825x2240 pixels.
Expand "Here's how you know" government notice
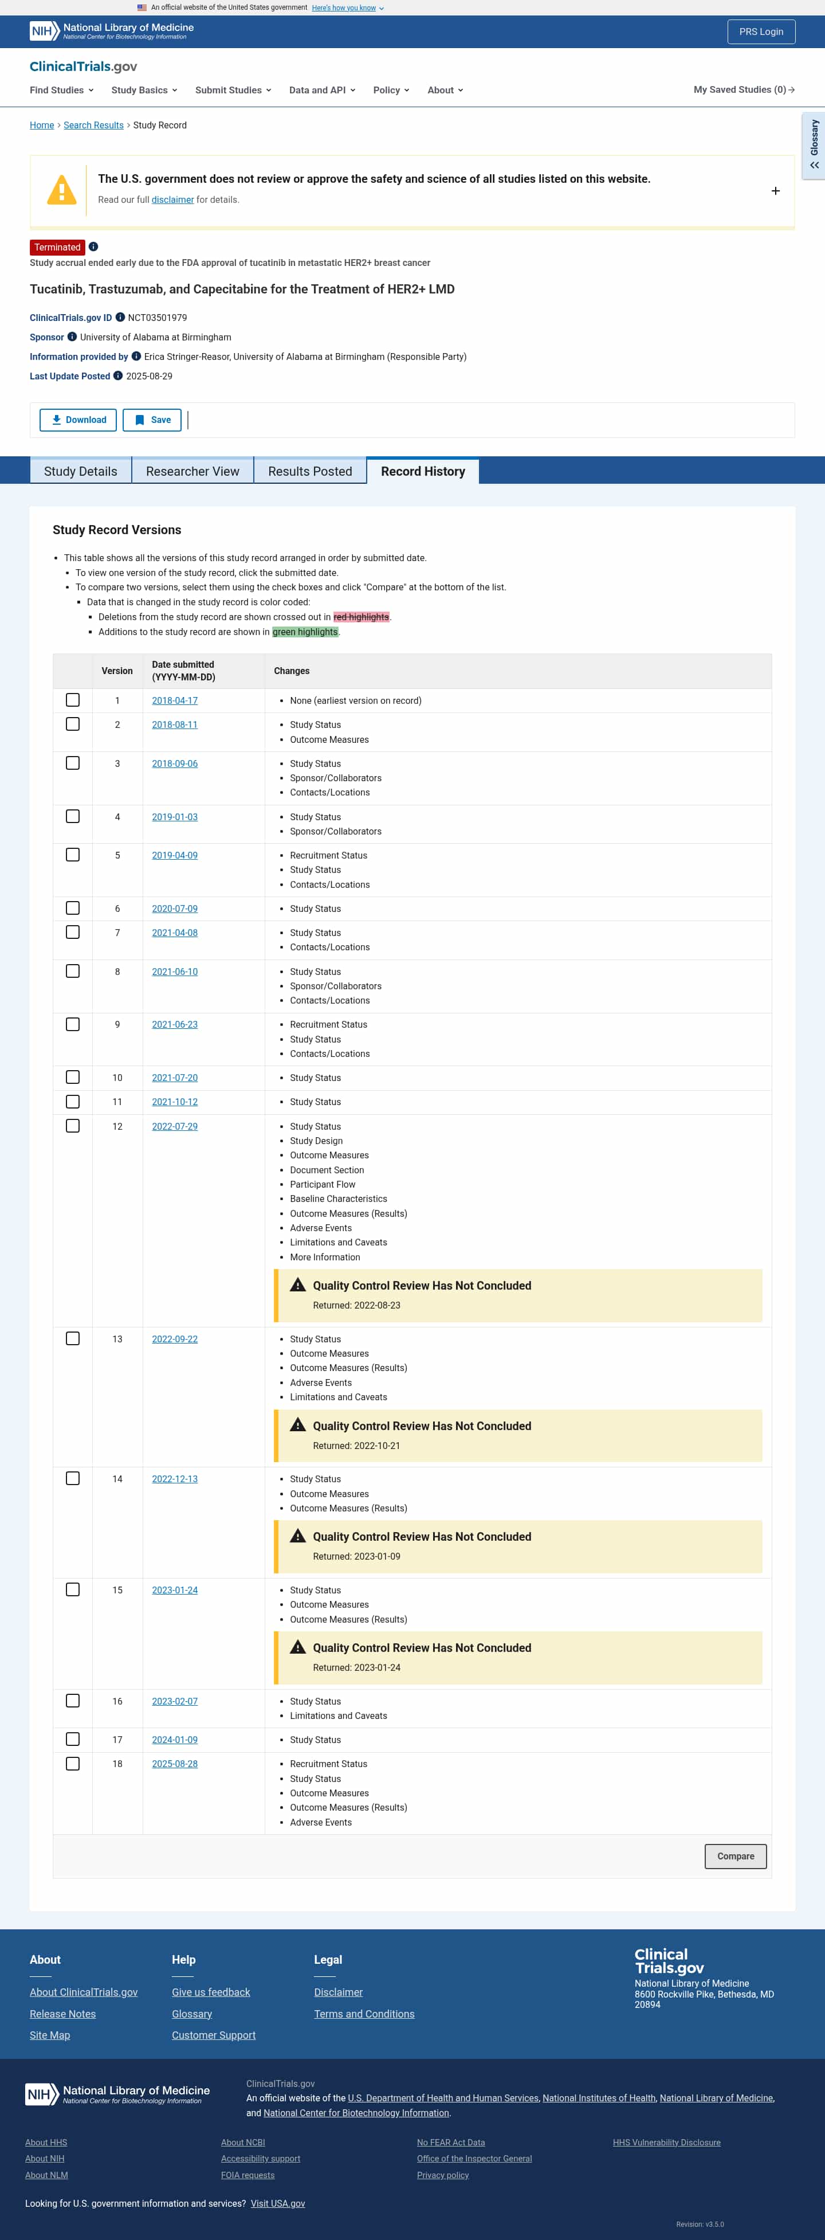point(348,8)
